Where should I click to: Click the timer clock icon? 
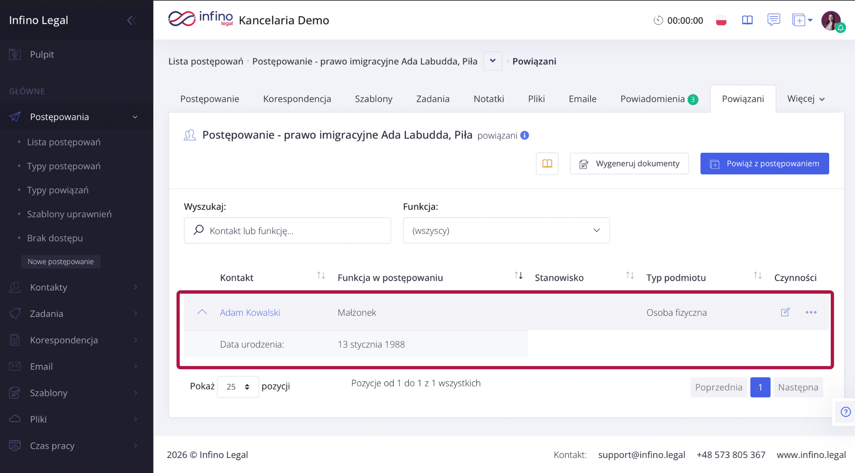658,20
